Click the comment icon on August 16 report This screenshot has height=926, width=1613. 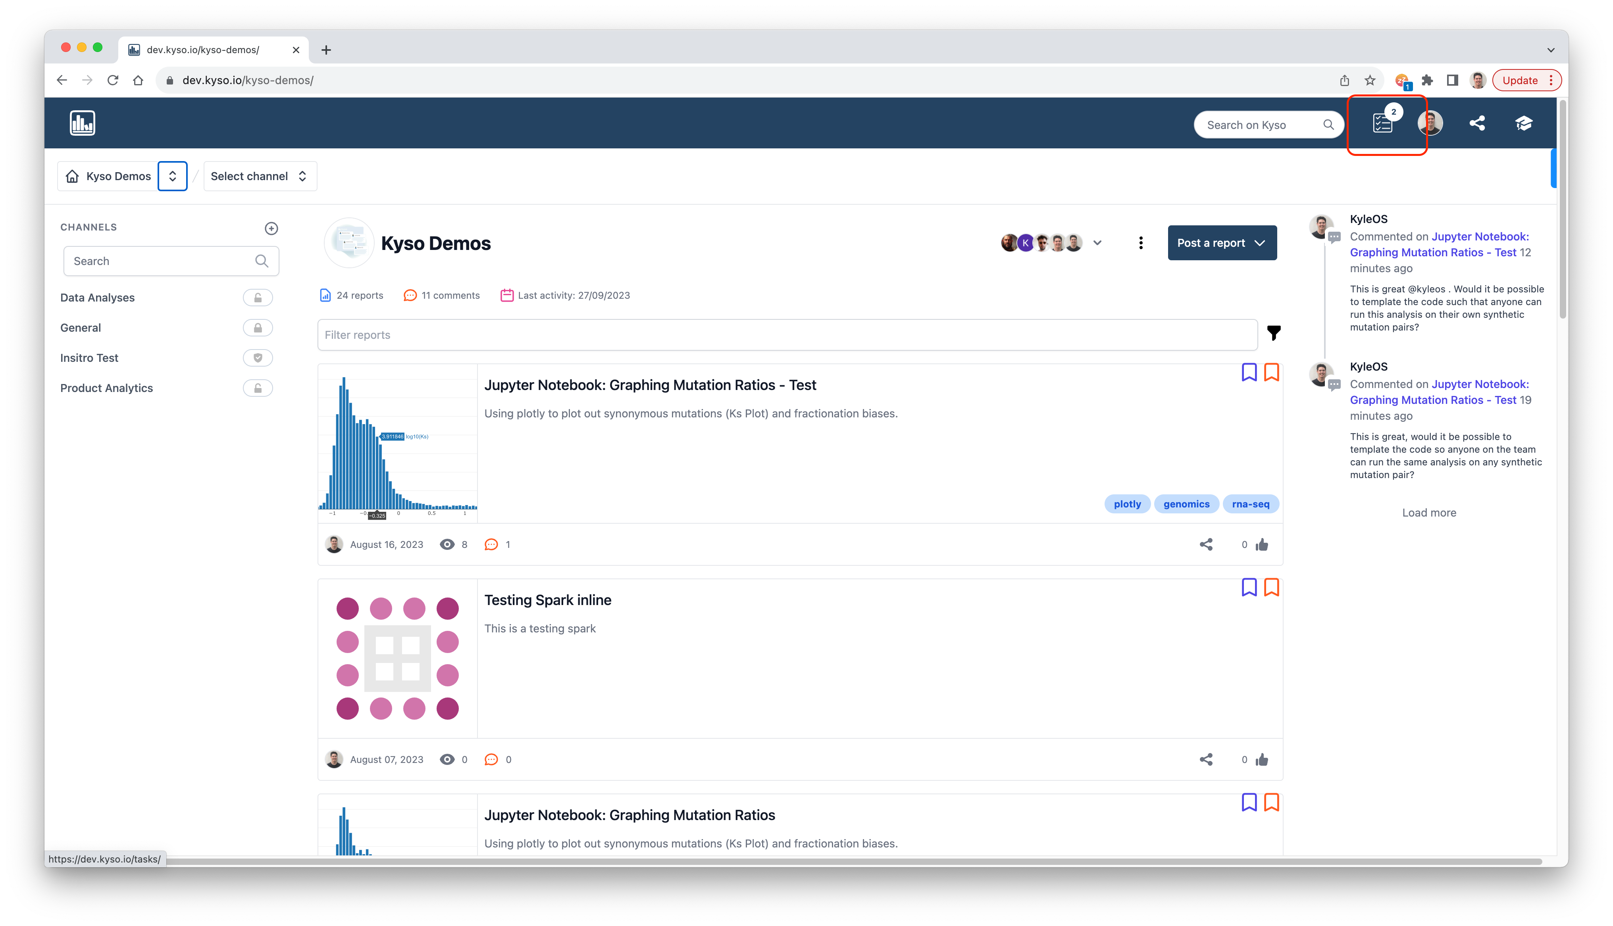tap(491, 544)
